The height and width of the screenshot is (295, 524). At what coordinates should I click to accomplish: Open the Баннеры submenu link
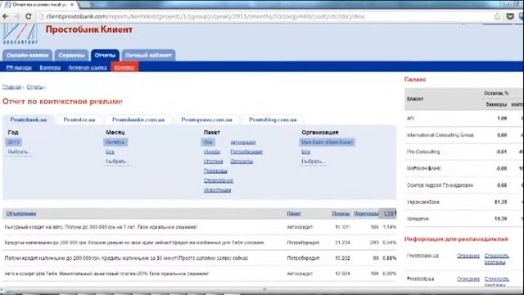[50, 67]
